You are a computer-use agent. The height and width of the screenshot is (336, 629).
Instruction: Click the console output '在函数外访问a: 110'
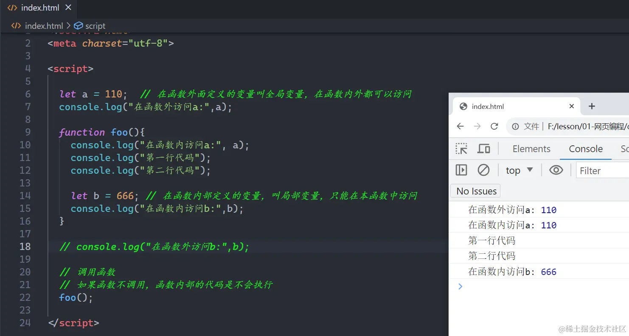pyautogui.click(x=512, y=210)
